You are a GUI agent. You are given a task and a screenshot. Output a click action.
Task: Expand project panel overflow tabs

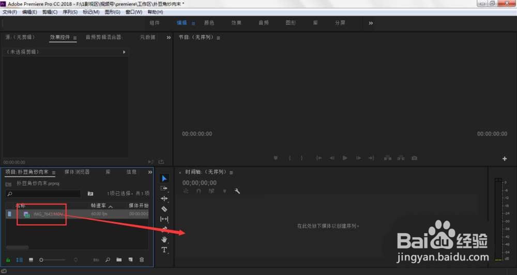[150, 172]
